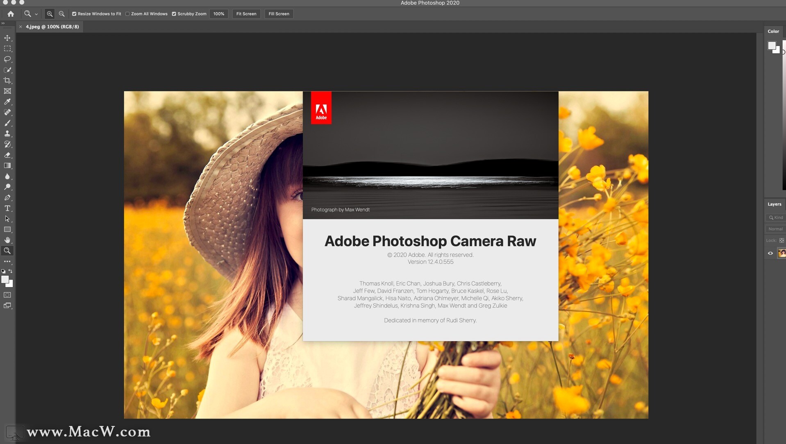Click the "© 2020 Adobe. All rights reserved." line
Image resolution: width=786 pixels, height=444 pixels.
coord(430,255)
